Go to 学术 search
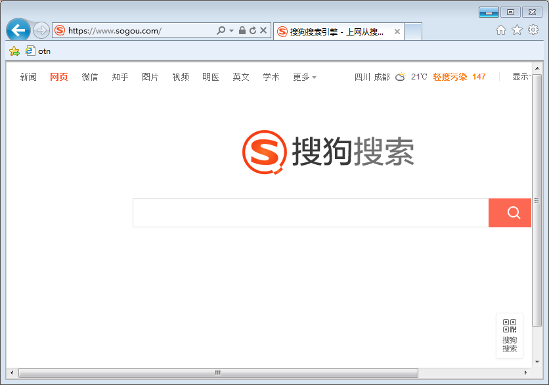Screen dimensions: 549x385 pyautogui.click(x=271, y=77)
